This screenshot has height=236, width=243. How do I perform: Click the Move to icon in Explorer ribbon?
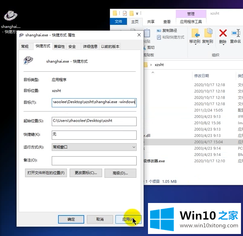pyautogui.click(x=195, y=33)
